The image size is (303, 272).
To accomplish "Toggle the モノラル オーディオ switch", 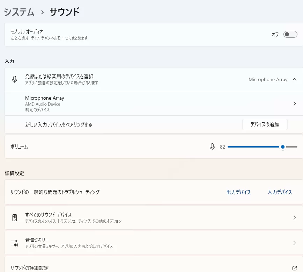I will click(290, 34).
